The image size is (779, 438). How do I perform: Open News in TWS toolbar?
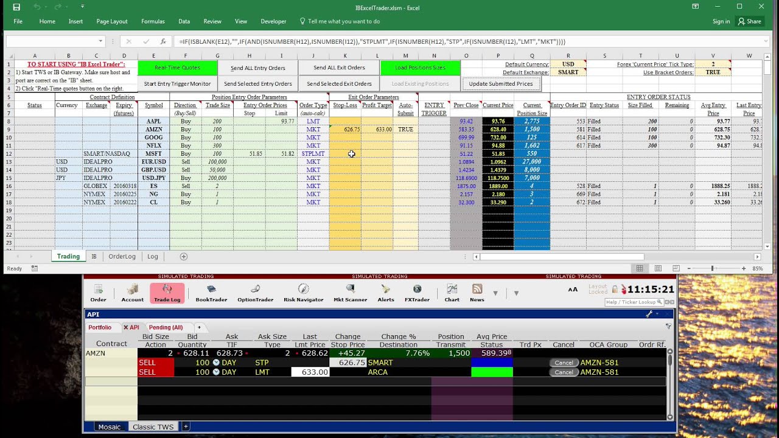477,293
